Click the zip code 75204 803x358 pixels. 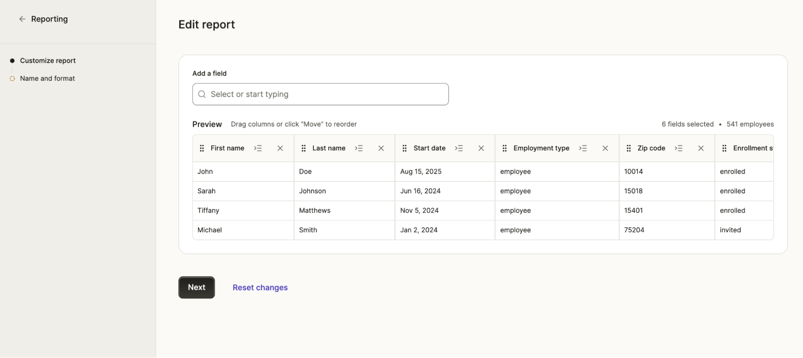point(667,230)
